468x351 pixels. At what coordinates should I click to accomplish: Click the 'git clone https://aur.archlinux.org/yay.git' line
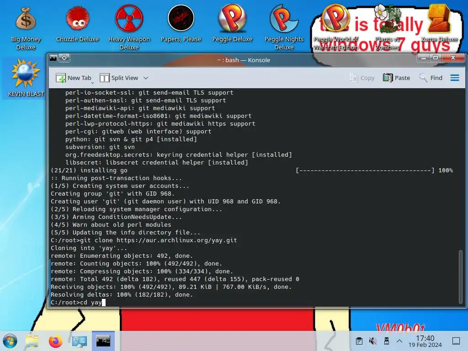[144, 240]
